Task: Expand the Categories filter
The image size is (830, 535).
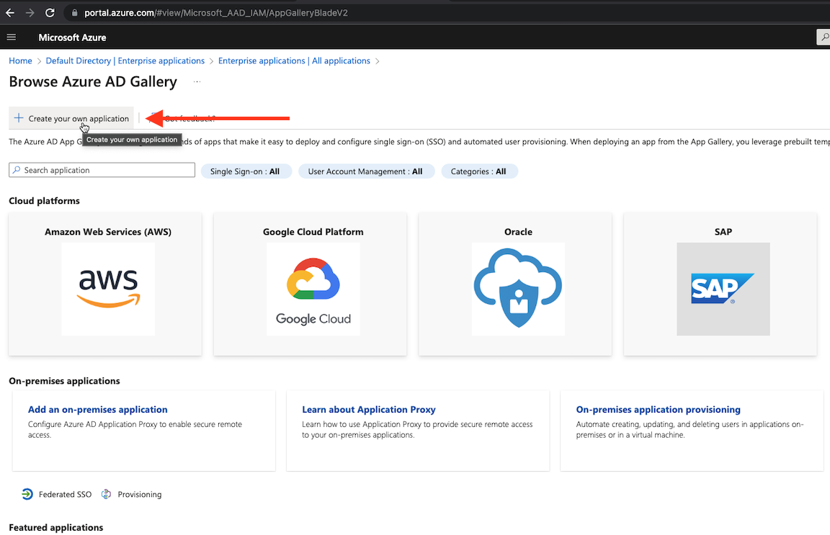Action: (478, 171)
